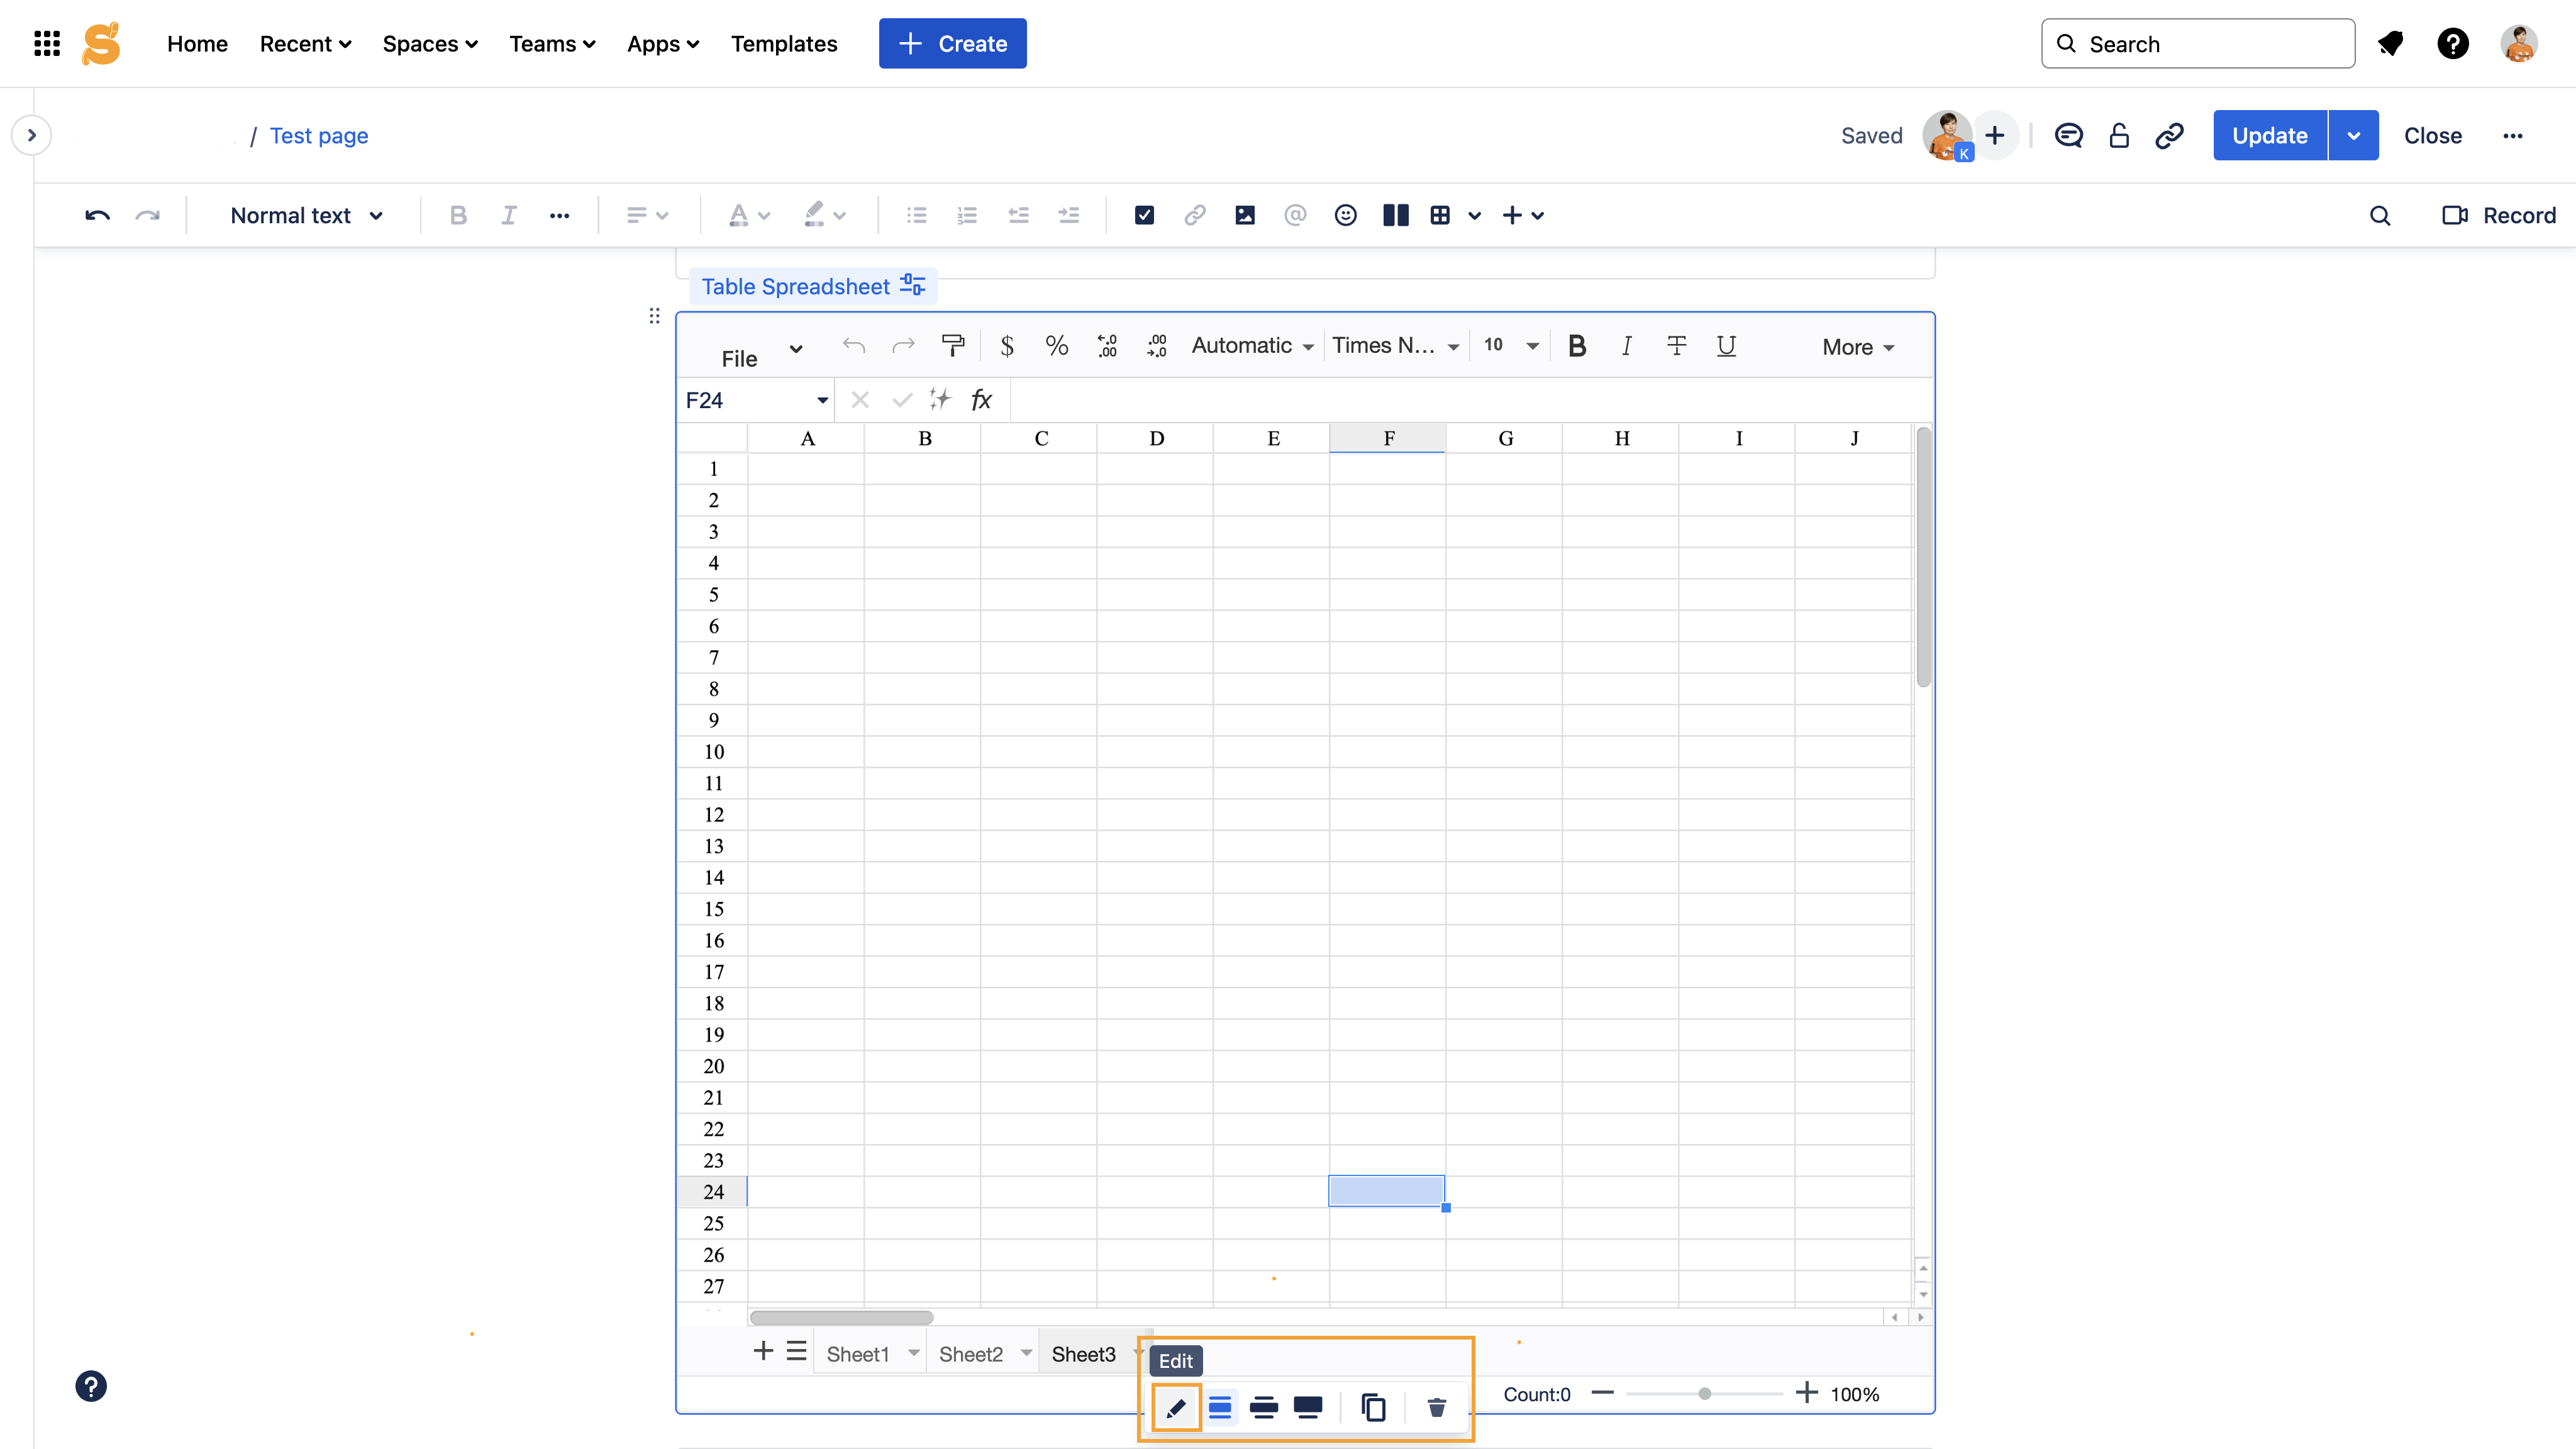Image resolution: width=2576 pixels, height=1449 pixels.
Task: Click the spreadsheet zoom slider handle
Action: pyautogui.click(x=1704, y=1394)
